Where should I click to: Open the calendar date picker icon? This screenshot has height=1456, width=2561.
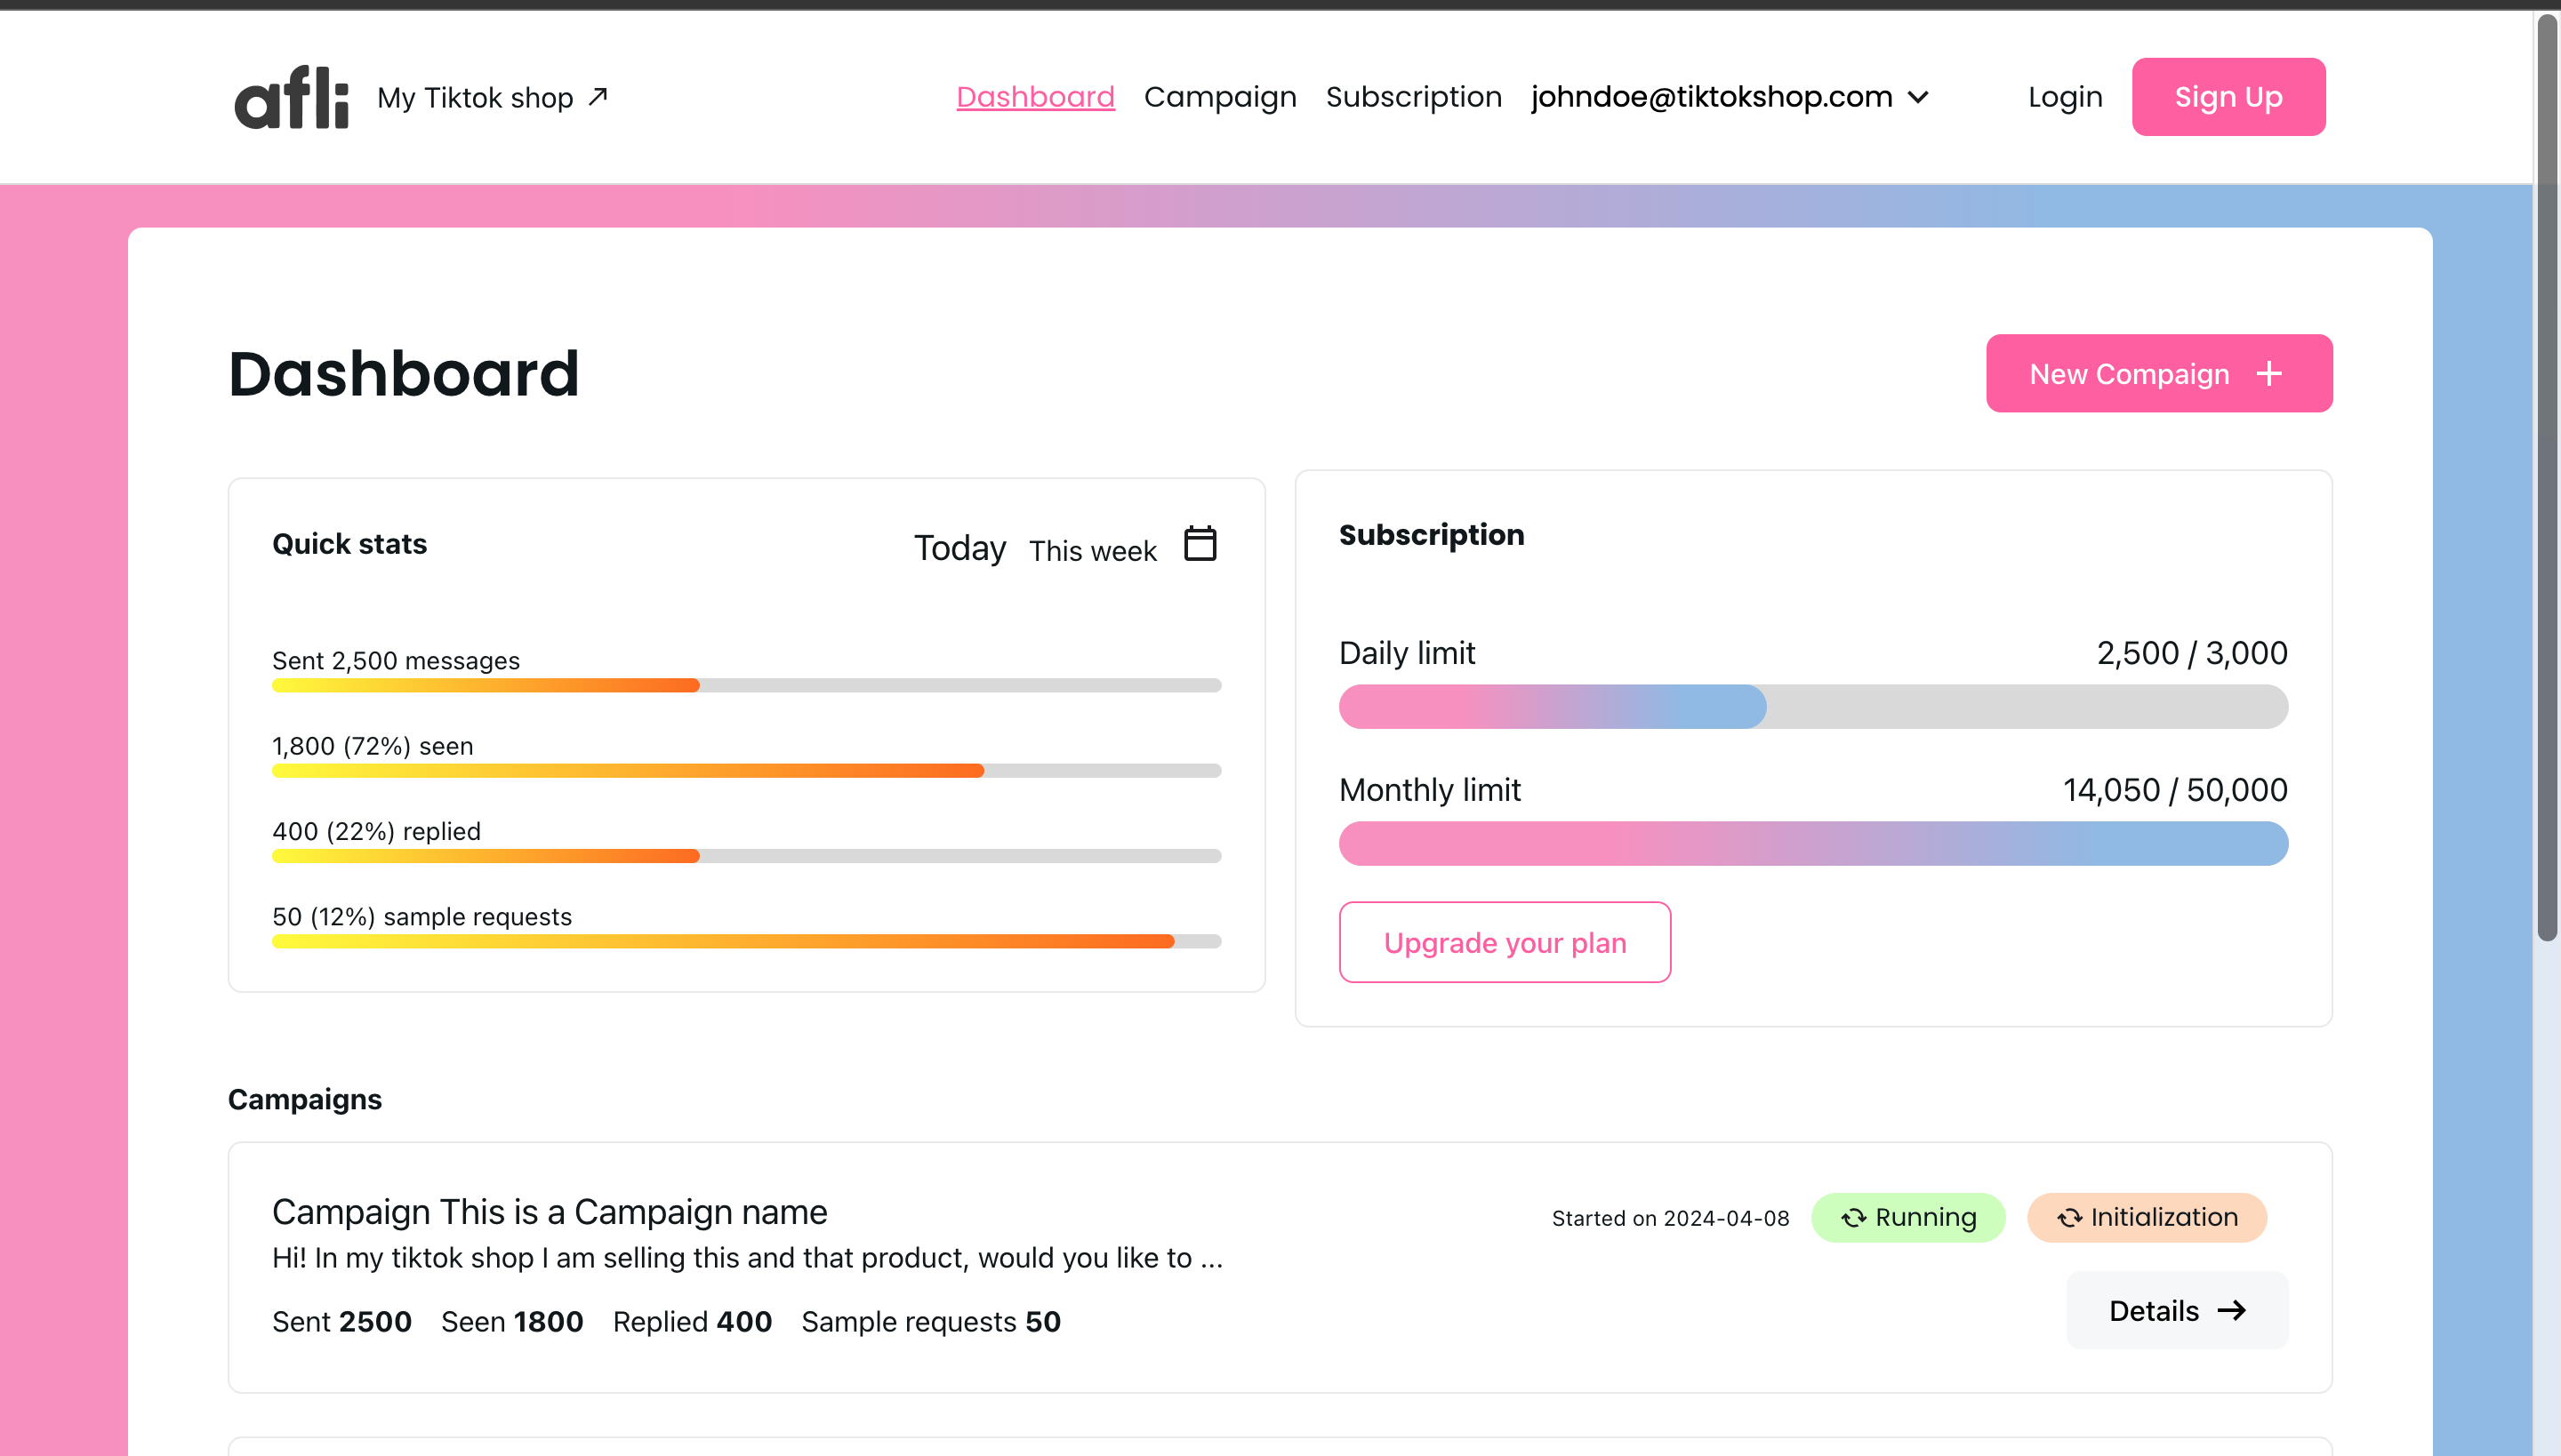(1200, 543)
